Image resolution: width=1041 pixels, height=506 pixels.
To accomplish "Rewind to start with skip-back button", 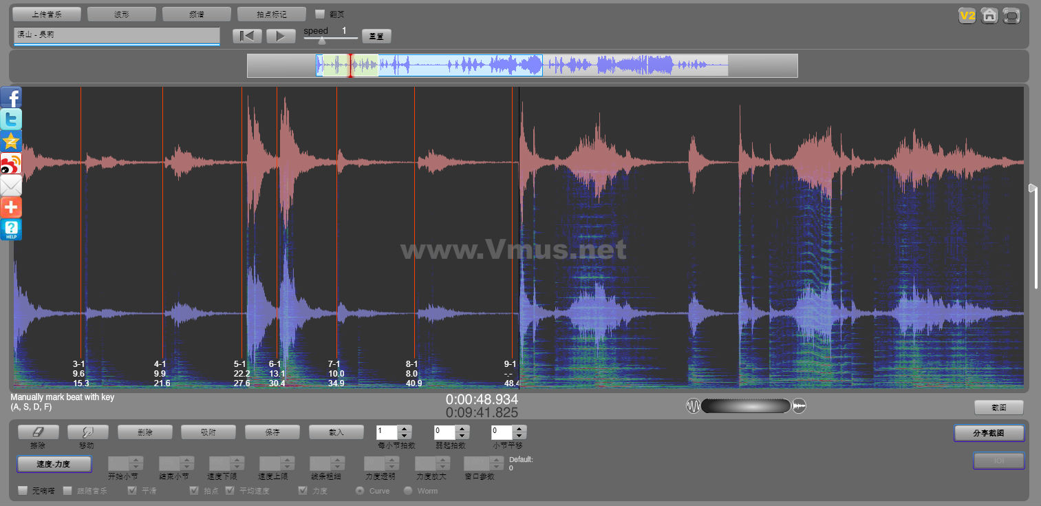I will [247, 36].
